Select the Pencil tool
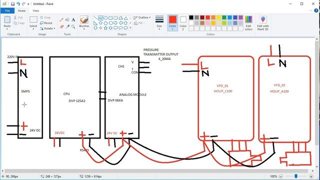This screenshot has width=320, height=180. click(61, 20)
